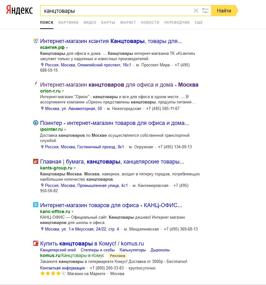Open address ул. 1-я Миусская, 24/22, стр. 4
This screenshot has height=285, width=266.
82,229
